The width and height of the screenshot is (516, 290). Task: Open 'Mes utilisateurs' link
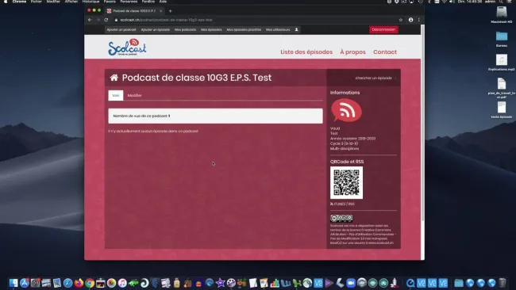coord(278,29)
